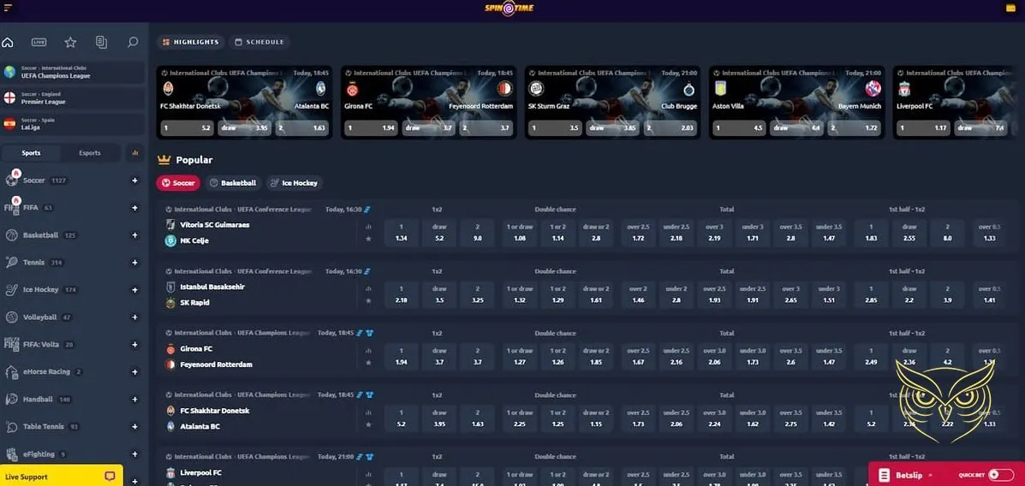1025x486 pixels.
Task: Filter popular by Soccer
Action: click(178, 183)
